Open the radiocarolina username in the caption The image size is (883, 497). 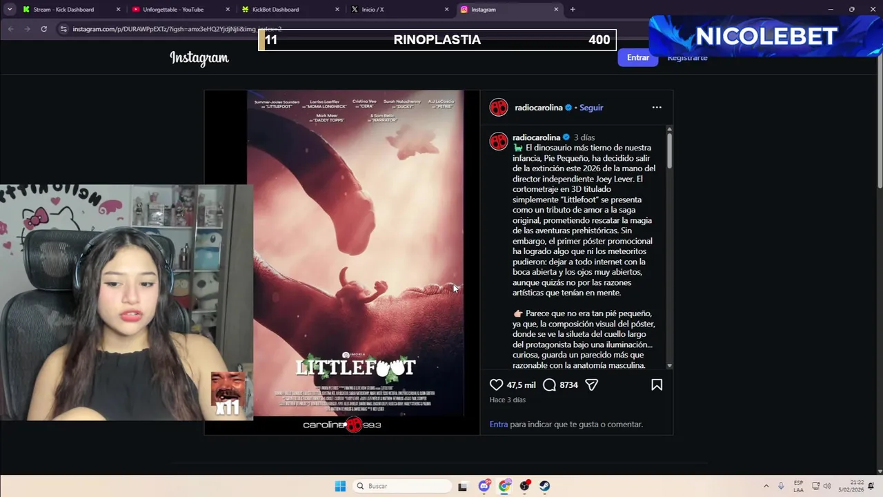pyautogui.click(x=537, y=137)
